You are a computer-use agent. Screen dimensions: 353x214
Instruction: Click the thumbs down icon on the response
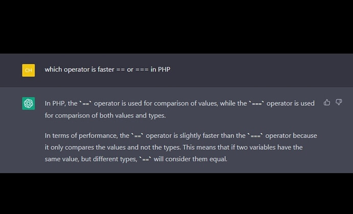[339, 103]
